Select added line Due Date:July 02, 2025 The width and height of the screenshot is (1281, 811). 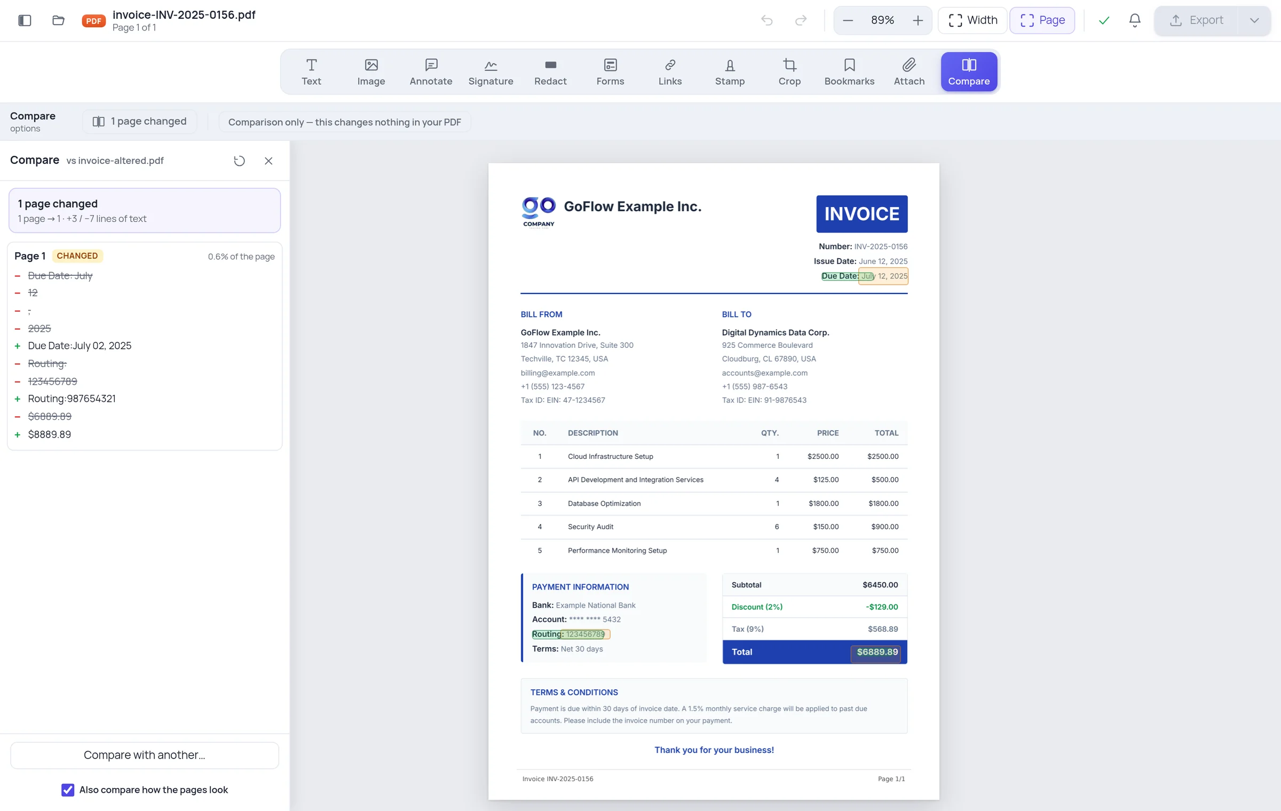pyautogui.click(x=80, y=346)
